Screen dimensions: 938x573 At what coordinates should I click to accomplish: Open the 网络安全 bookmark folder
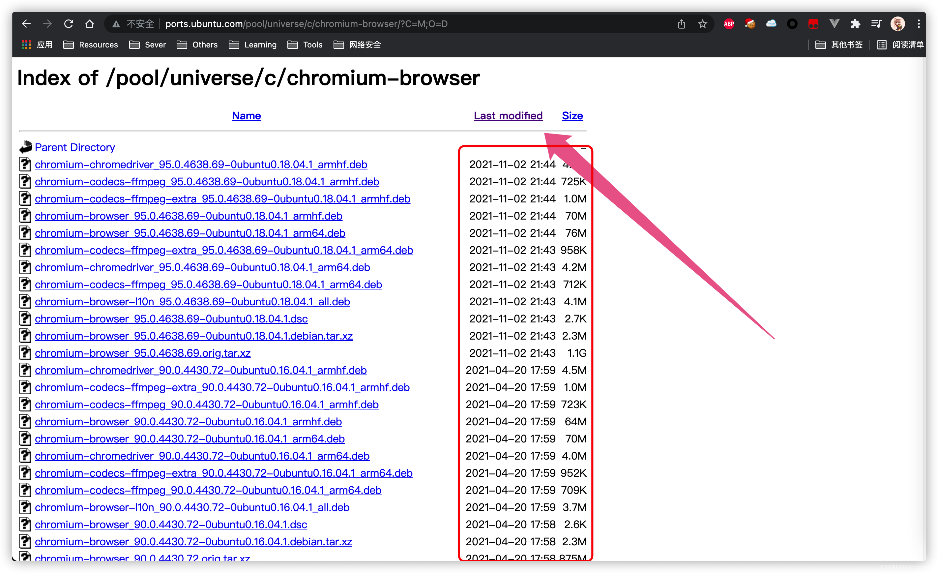coord(357,45)
